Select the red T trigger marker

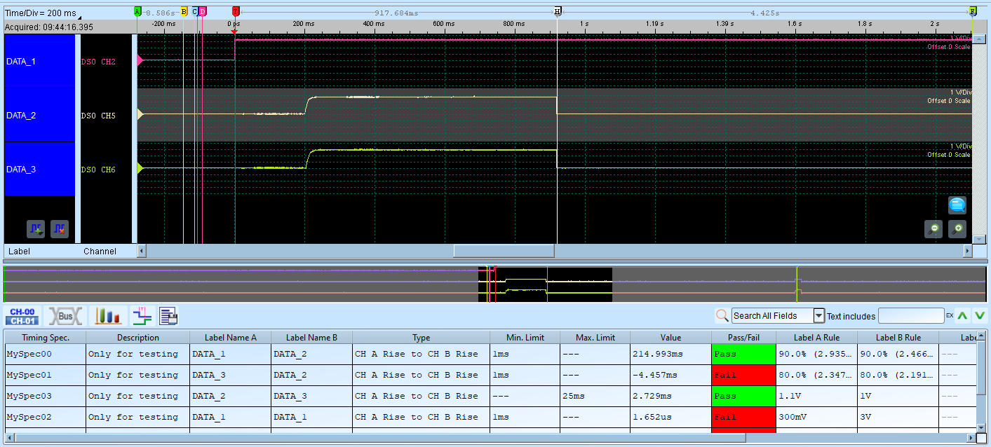pos(235,11)
